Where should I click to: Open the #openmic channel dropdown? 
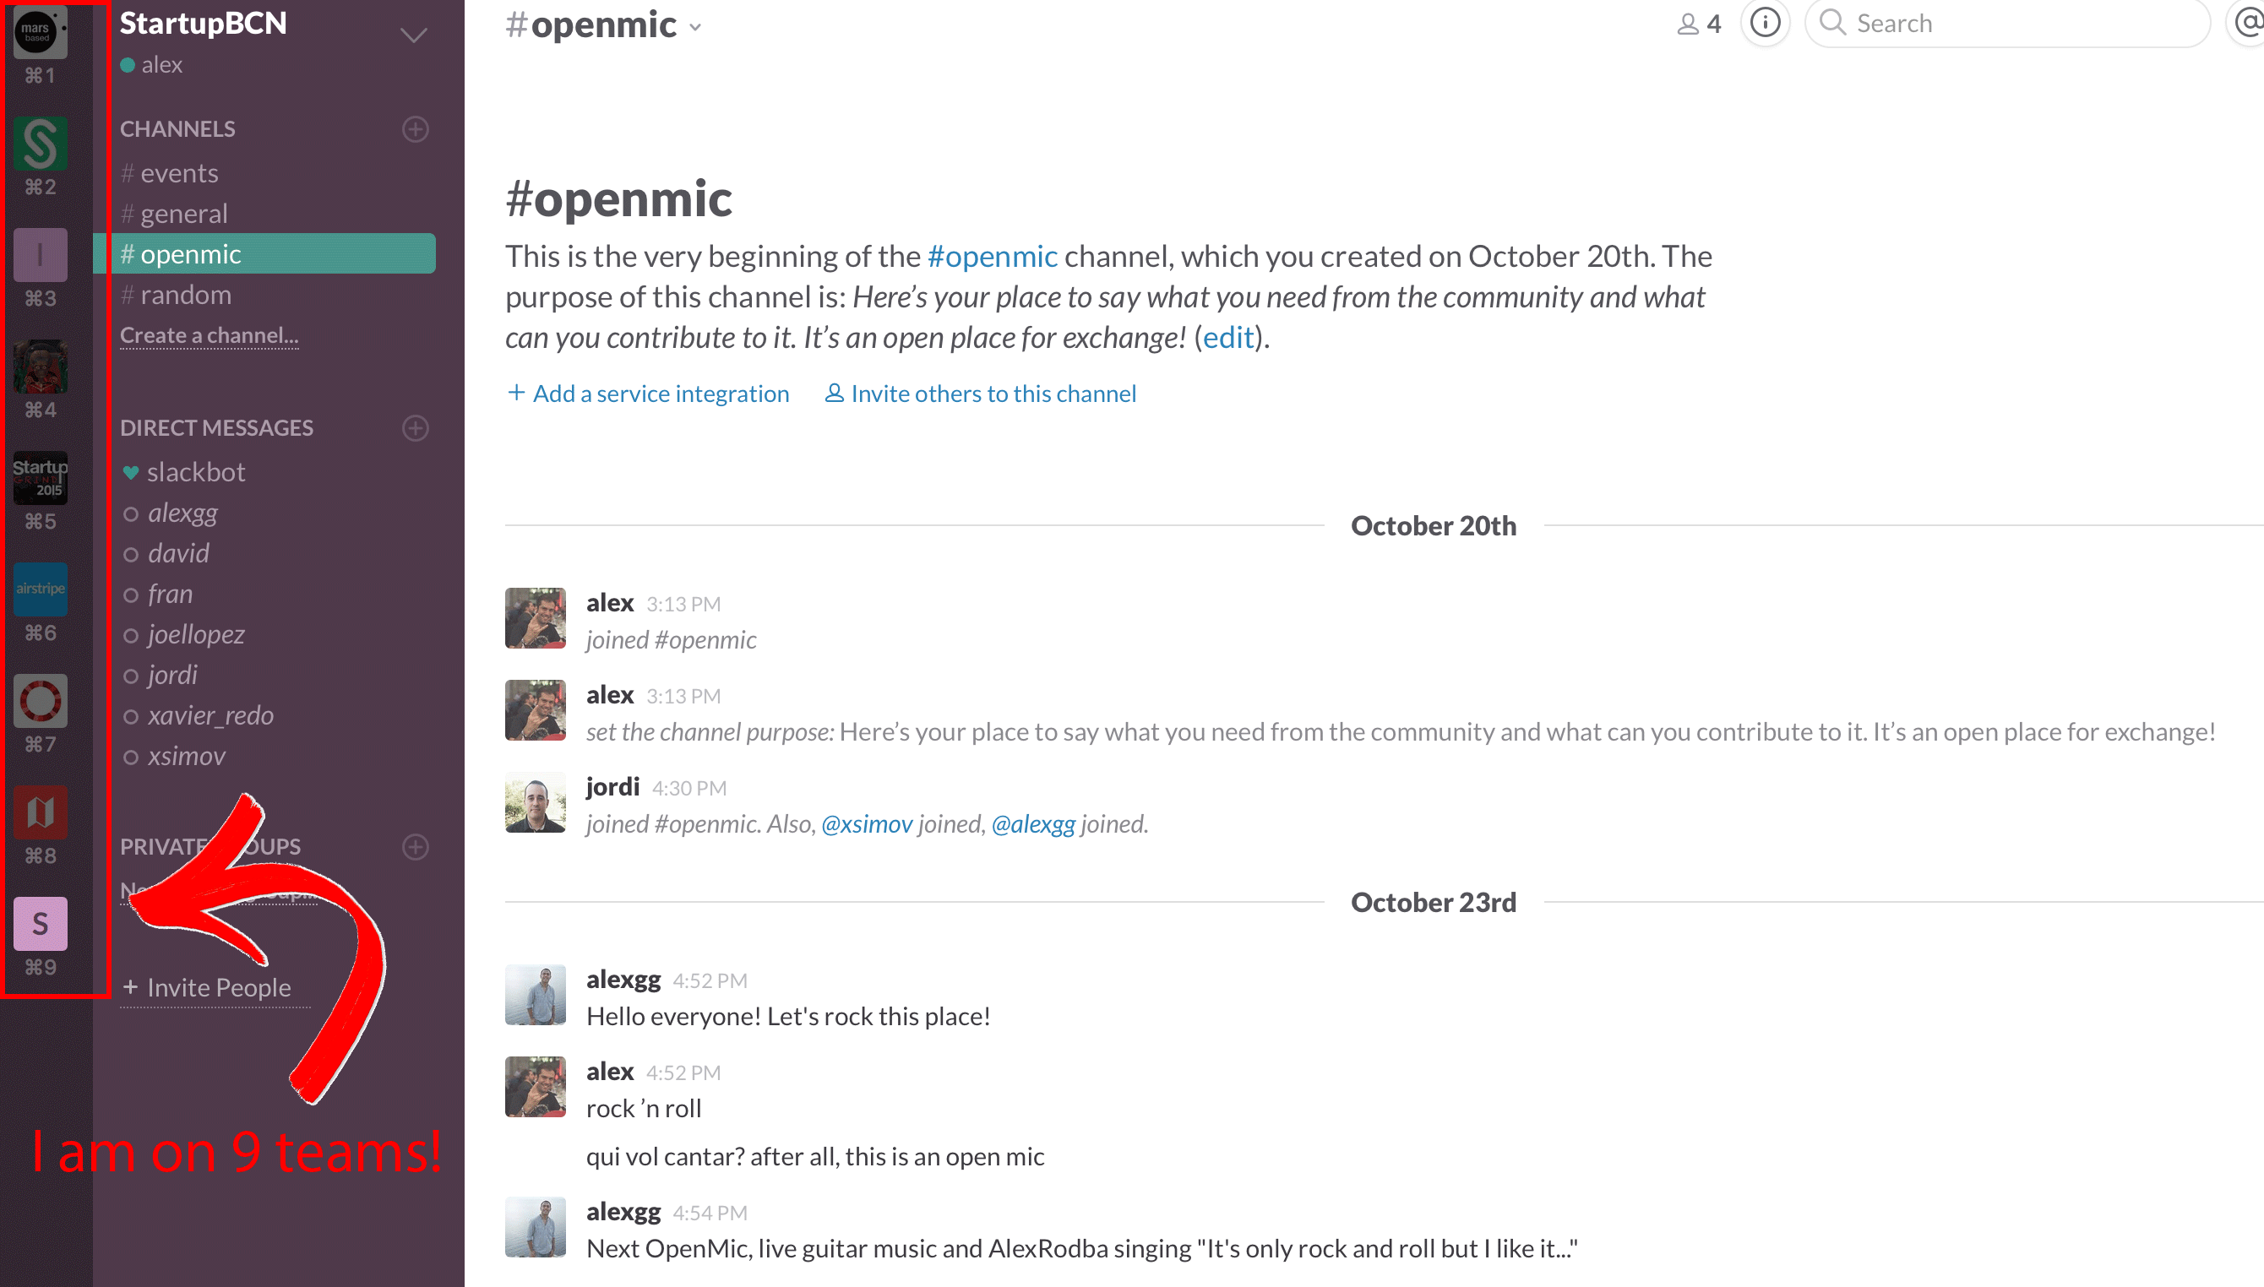point(696,26)
